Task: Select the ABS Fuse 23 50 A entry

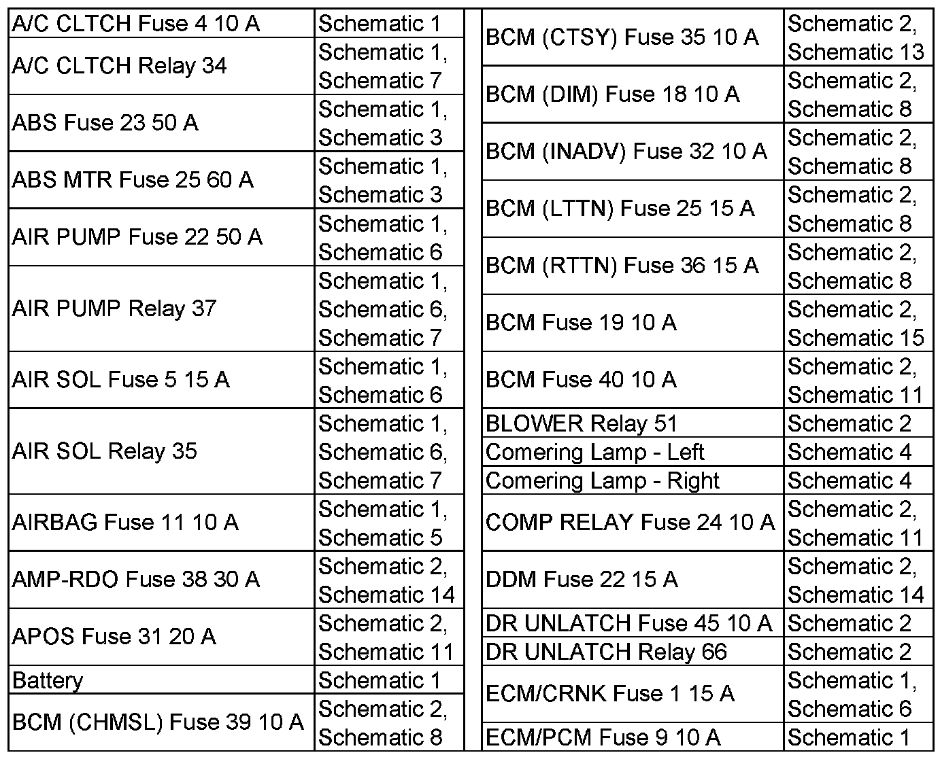Action: coord(105,123)
